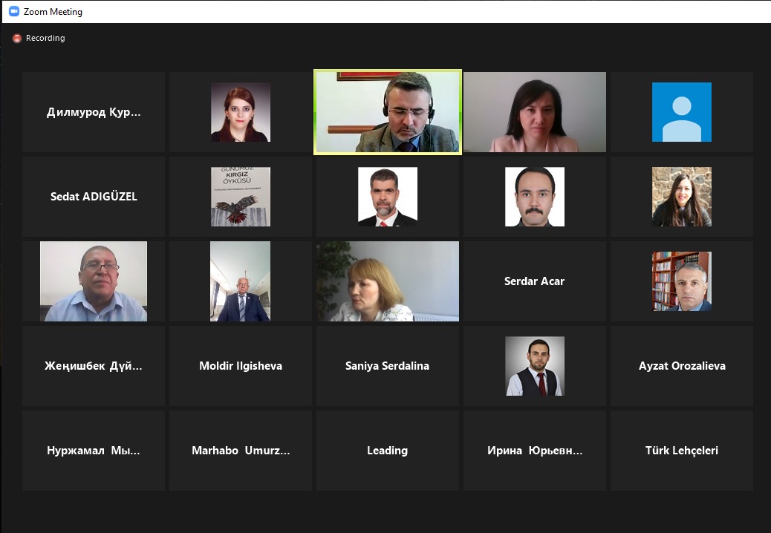The image size is (771, 533).
Task: Click the man with bookshelf background photo
Action: click(x=682, y=281)
